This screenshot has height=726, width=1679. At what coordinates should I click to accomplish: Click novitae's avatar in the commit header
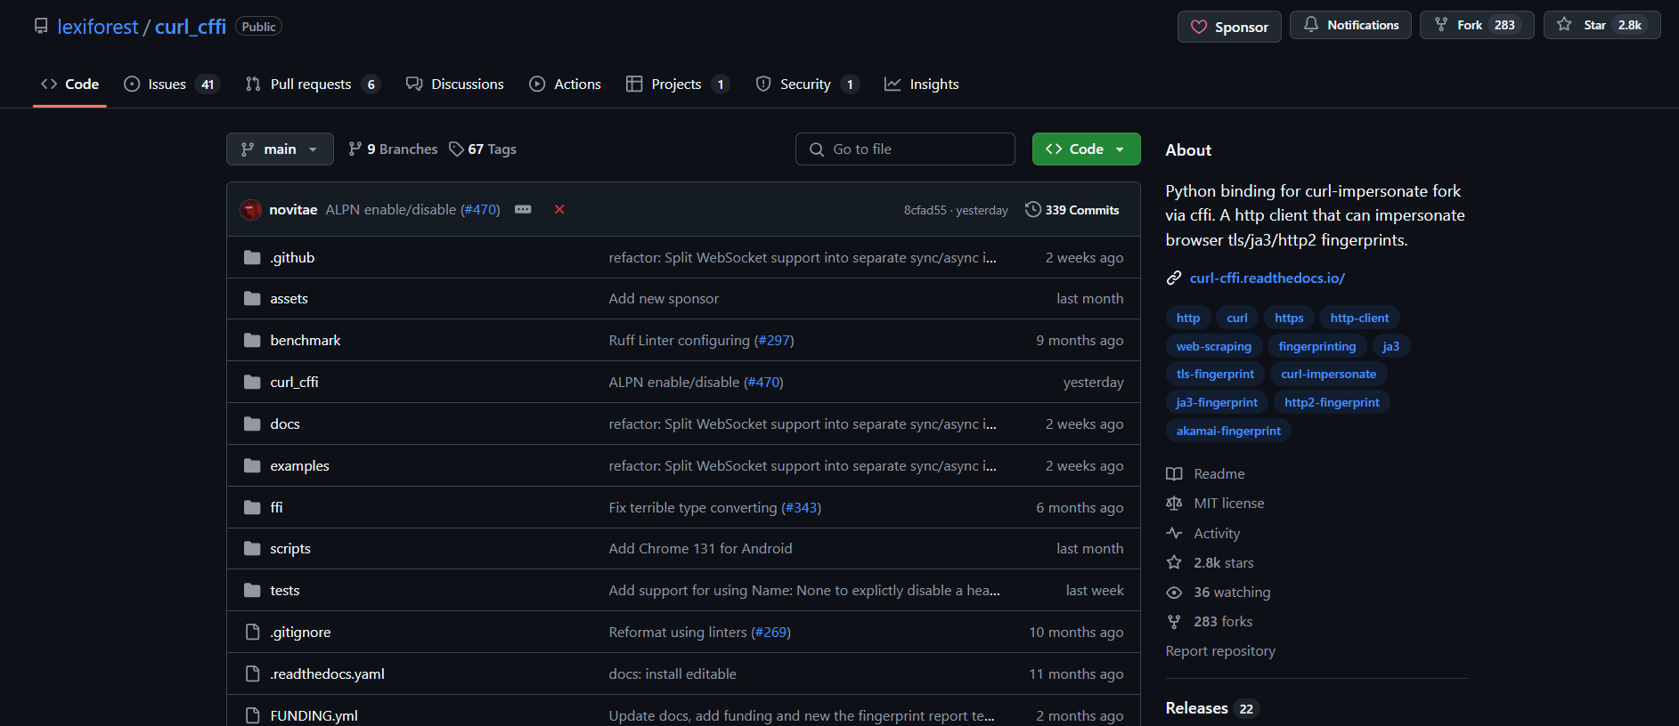coord(250,210)
